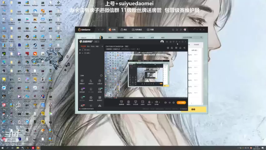This screenshot has height=150, width=266.
Task: Open WeGame home tab 主页
Action: click(x=112, y=30)
